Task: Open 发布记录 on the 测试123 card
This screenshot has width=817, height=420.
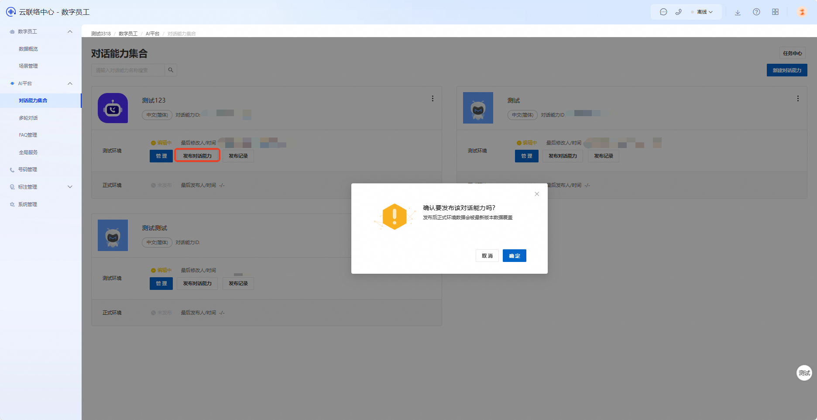Action: 238,156
